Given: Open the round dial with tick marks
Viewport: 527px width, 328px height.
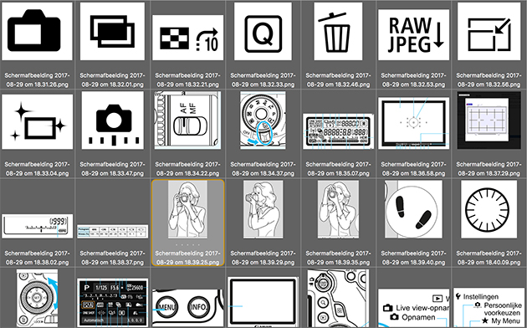Looking at the screenshot, I should click(489, 209).
